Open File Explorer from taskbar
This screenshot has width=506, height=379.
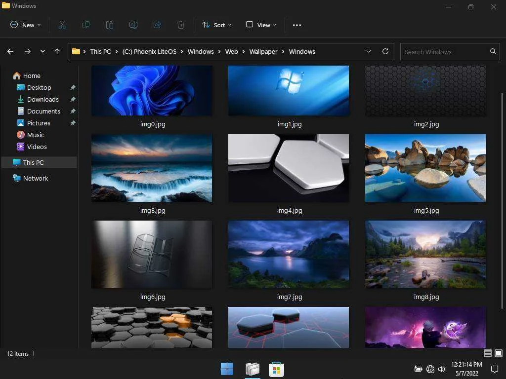coord(253,369)
